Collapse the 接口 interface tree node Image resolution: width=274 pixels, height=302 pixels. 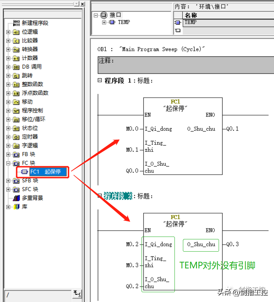coord(96,15)
